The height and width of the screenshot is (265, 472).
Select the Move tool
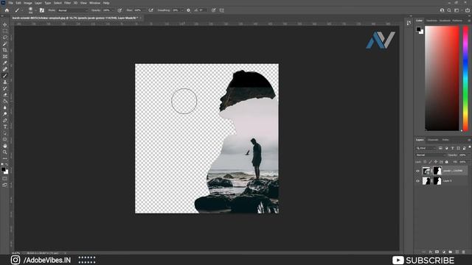pos(5,24)
